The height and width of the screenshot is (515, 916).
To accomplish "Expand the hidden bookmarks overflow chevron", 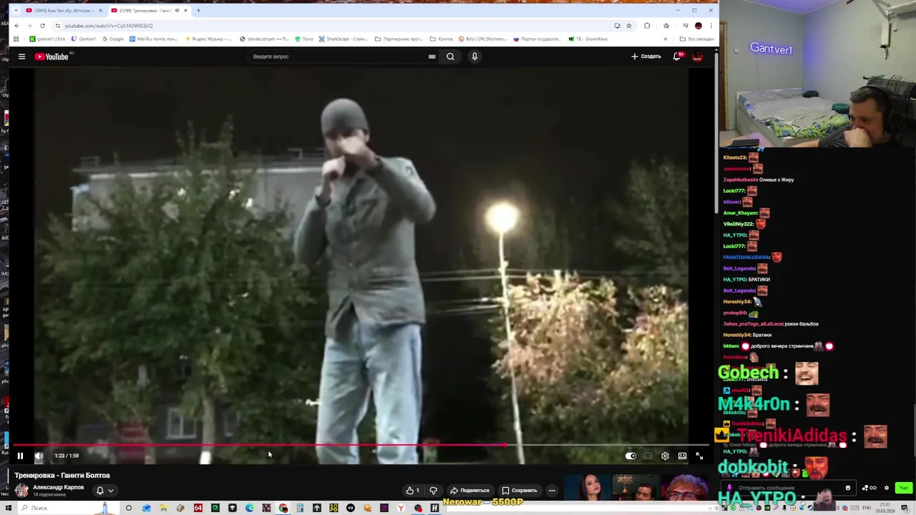I will [666, 39].
